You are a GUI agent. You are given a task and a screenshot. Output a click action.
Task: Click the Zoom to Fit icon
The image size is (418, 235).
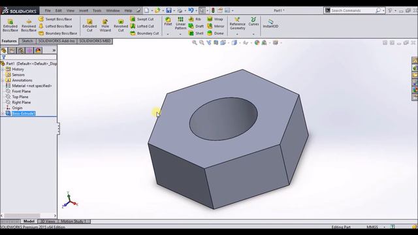195,42
